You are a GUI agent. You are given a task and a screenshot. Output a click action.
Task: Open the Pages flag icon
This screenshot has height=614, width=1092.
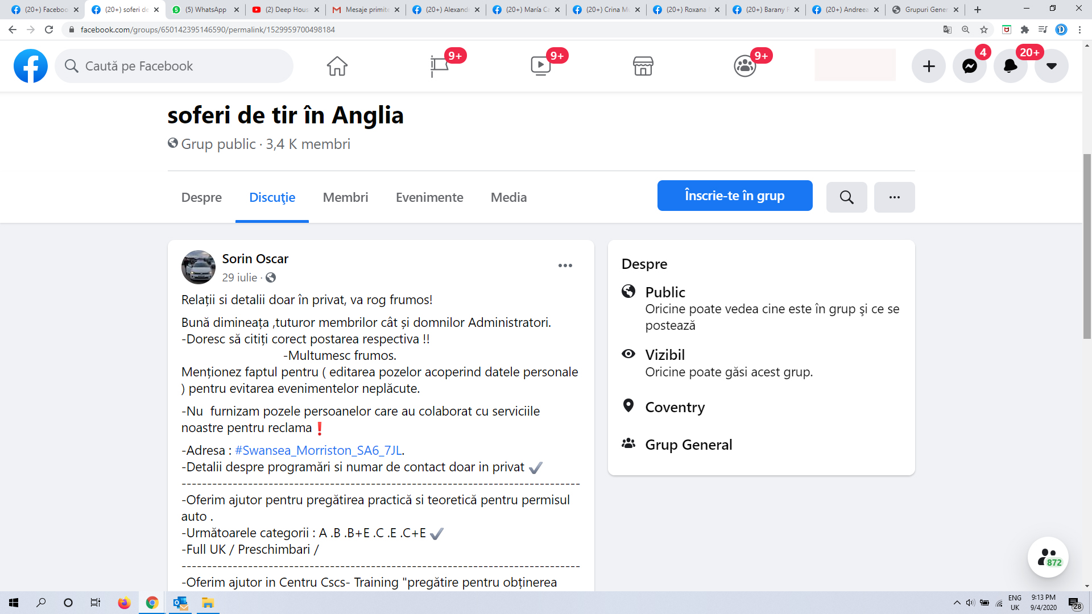439,66
